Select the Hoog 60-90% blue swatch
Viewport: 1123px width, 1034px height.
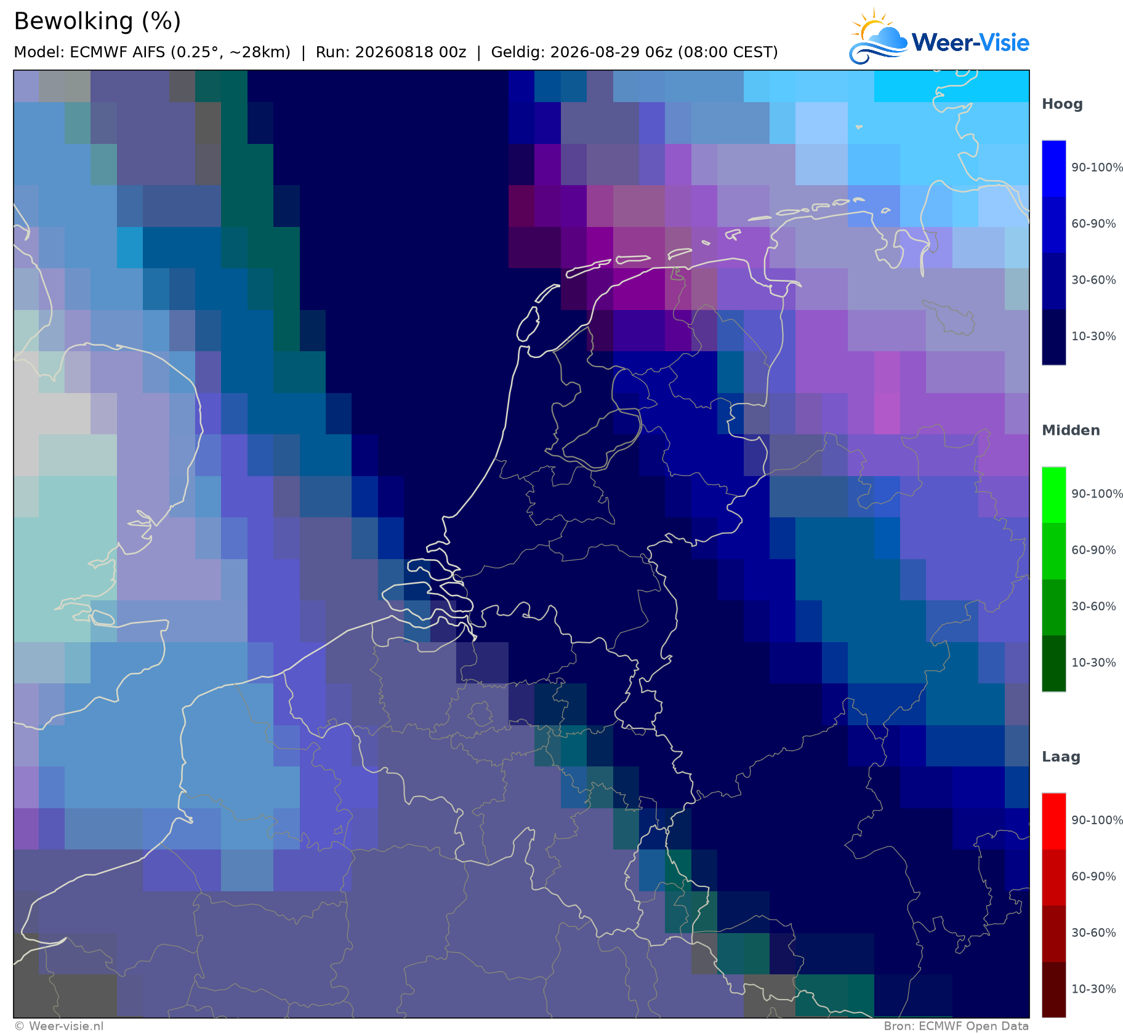click(1053, 225)
